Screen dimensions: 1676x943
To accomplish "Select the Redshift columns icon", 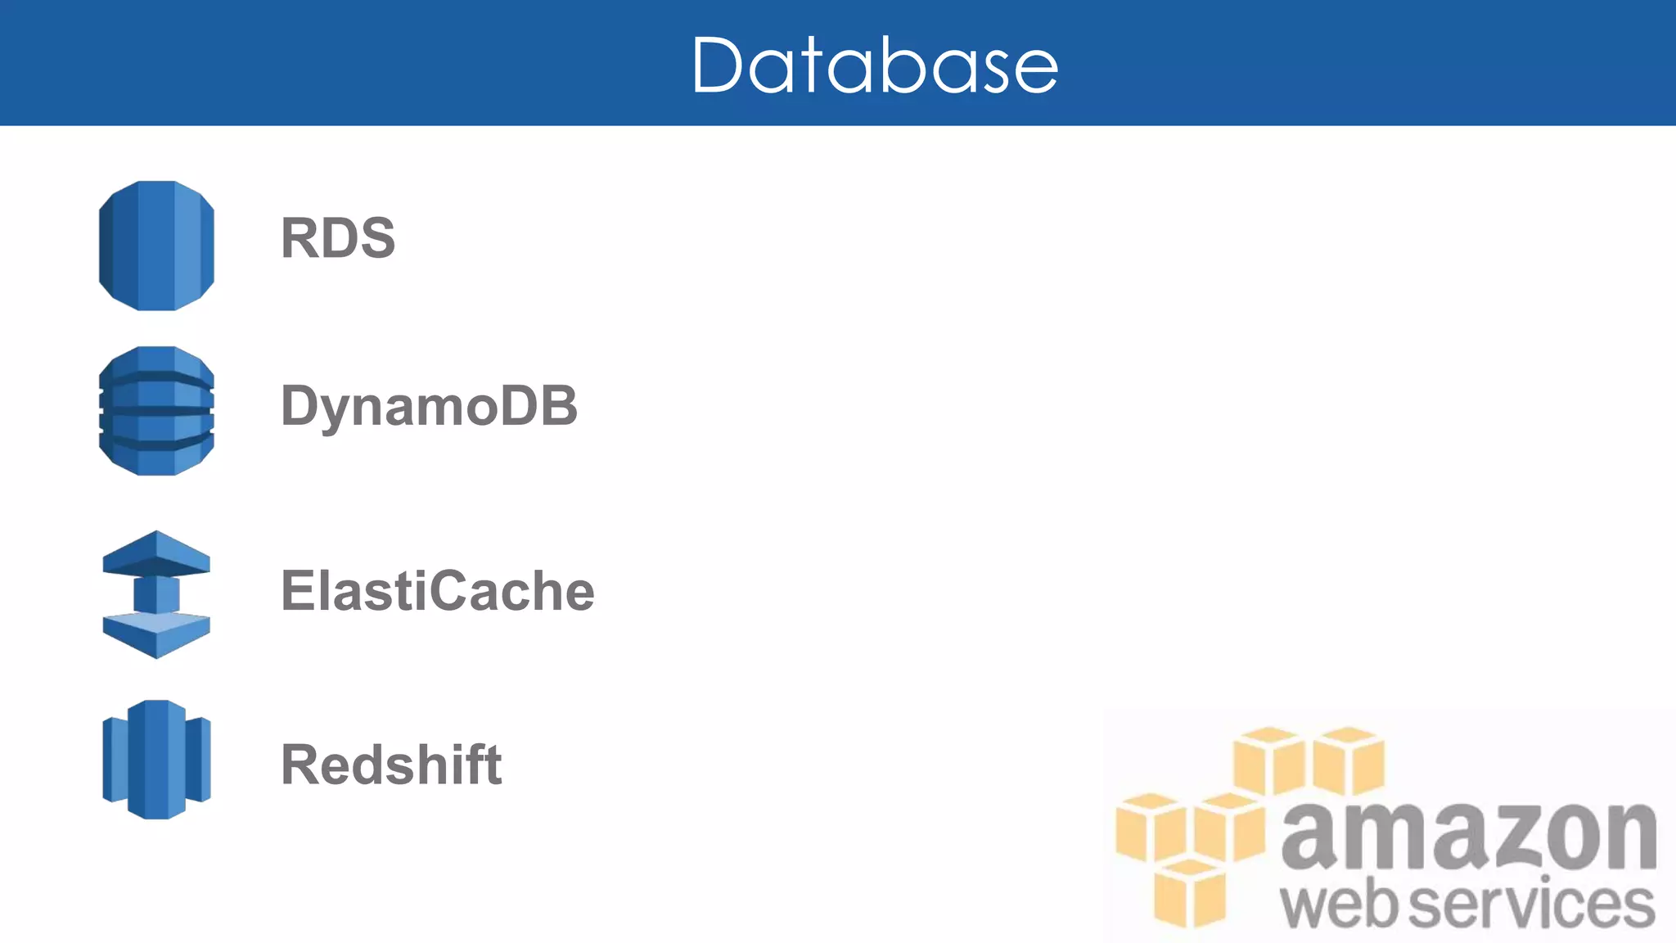I will point(156,760).
